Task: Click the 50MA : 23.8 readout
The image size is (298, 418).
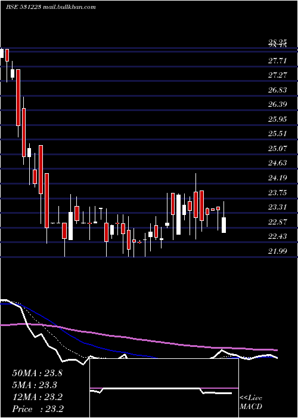Action: 37,373
